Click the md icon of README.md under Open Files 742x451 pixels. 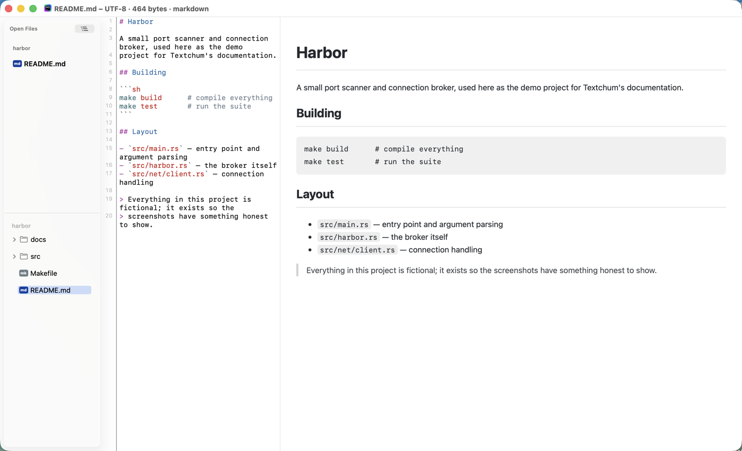click(17, 64)
